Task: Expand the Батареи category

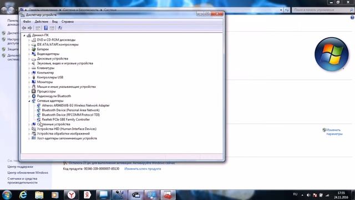Action: click(29, 49)
